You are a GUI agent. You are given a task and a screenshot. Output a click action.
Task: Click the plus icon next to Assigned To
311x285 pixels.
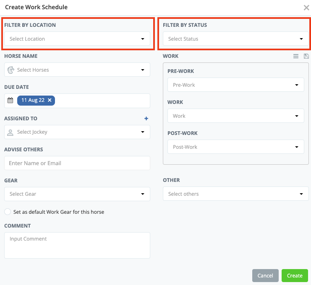(x=146, y=119)
